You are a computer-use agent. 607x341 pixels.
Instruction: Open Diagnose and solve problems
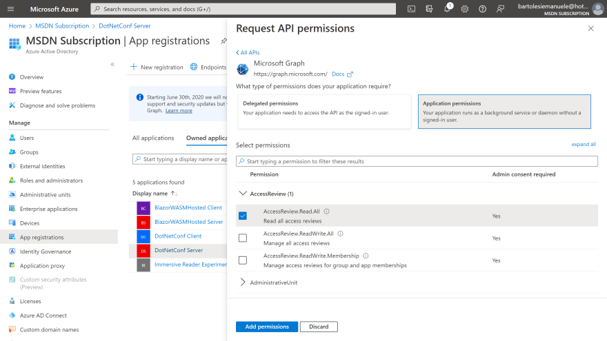(59, 105)
